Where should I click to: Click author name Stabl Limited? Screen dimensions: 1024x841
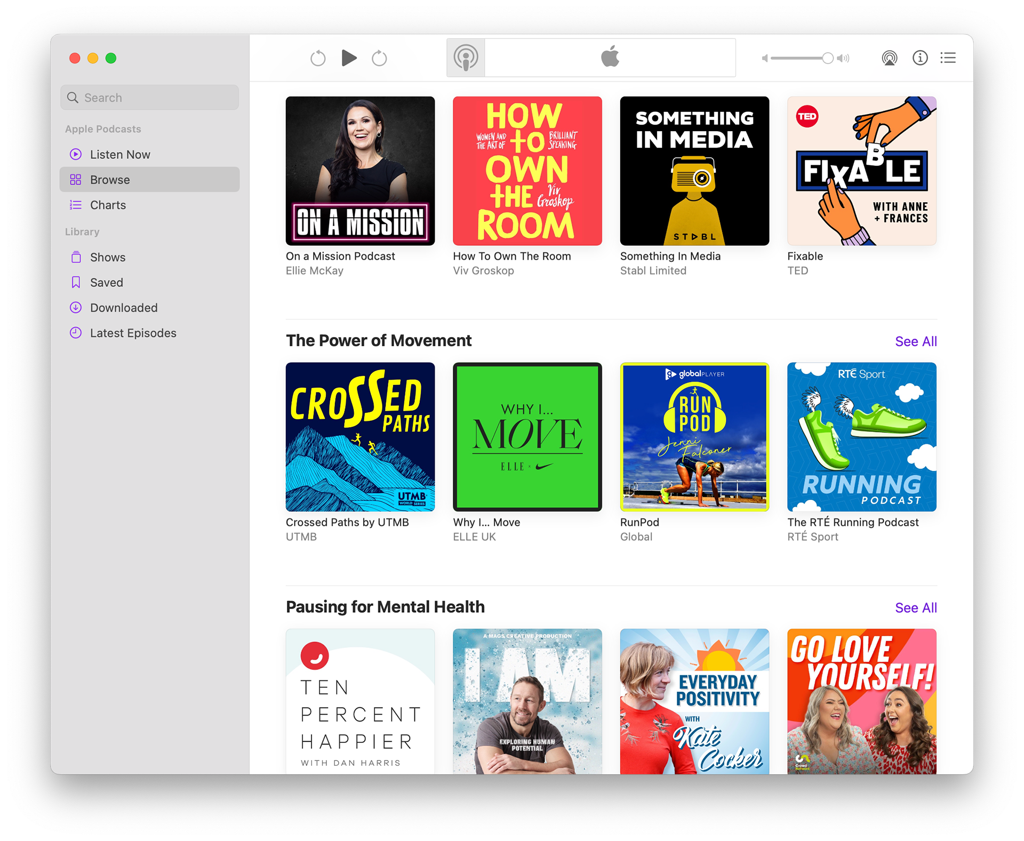pos(653,270)
